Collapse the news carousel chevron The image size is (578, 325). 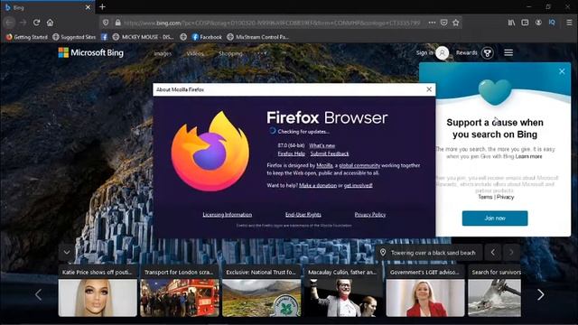coord(67,253)
